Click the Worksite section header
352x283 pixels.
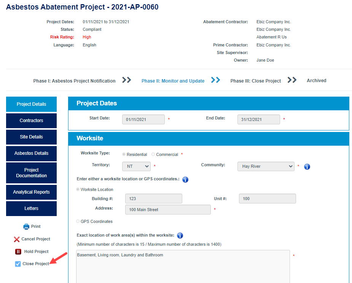pos(209,138)
